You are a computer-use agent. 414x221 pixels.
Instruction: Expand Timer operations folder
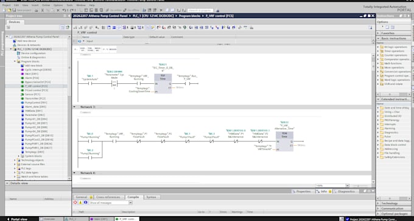pyautogui.click(x=378, y=51)
